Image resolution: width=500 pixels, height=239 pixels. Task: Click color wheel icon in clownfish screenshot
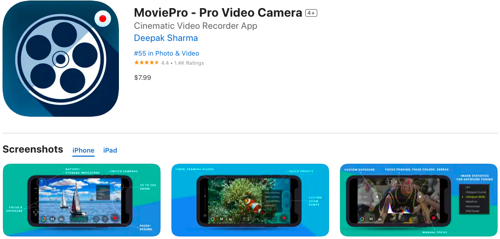(213, 219)
